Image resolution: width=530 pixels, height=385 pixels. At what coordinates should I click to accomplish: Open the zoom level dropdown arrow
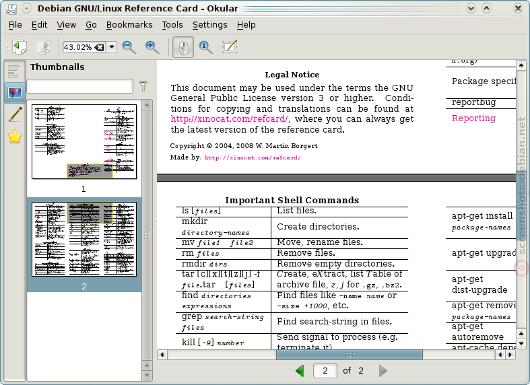click(112, 47)
